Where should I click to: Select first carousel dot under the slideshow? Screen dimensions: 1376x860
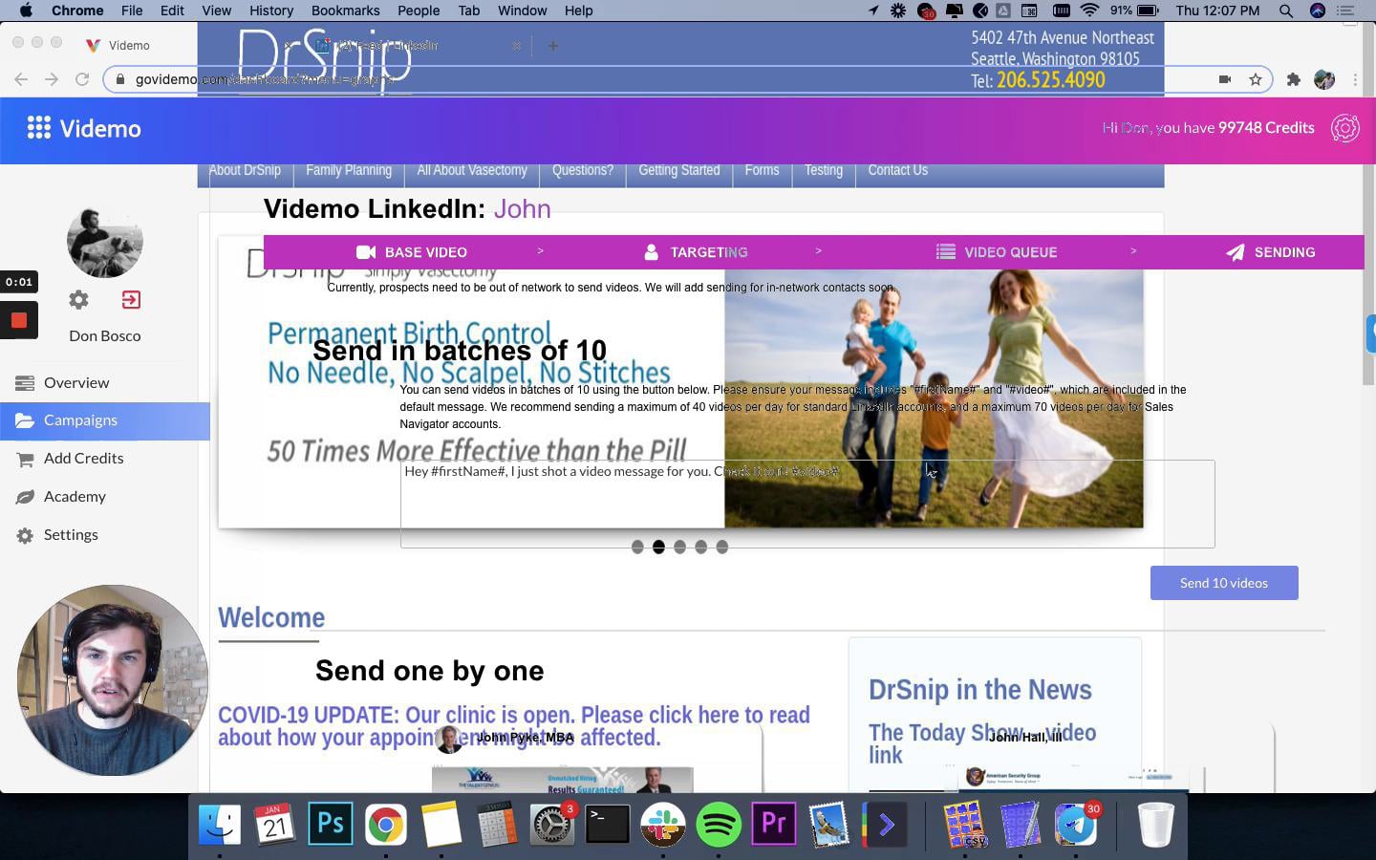(637, 547)
